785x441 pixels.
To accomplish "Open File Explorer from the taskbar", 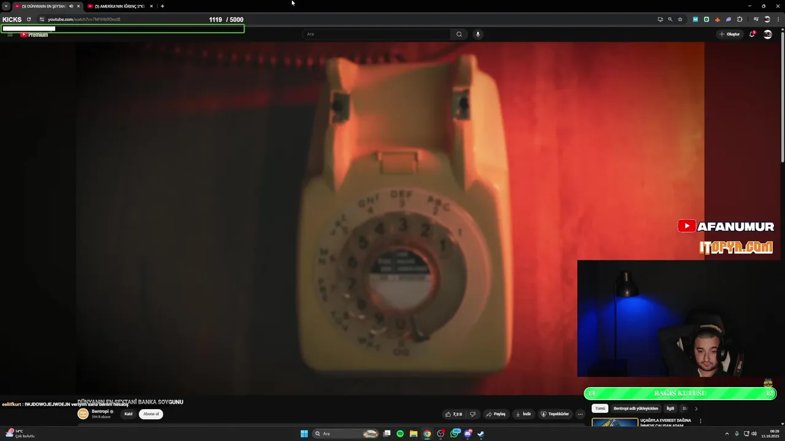I will pyautogui.click(x=413, y=434).
